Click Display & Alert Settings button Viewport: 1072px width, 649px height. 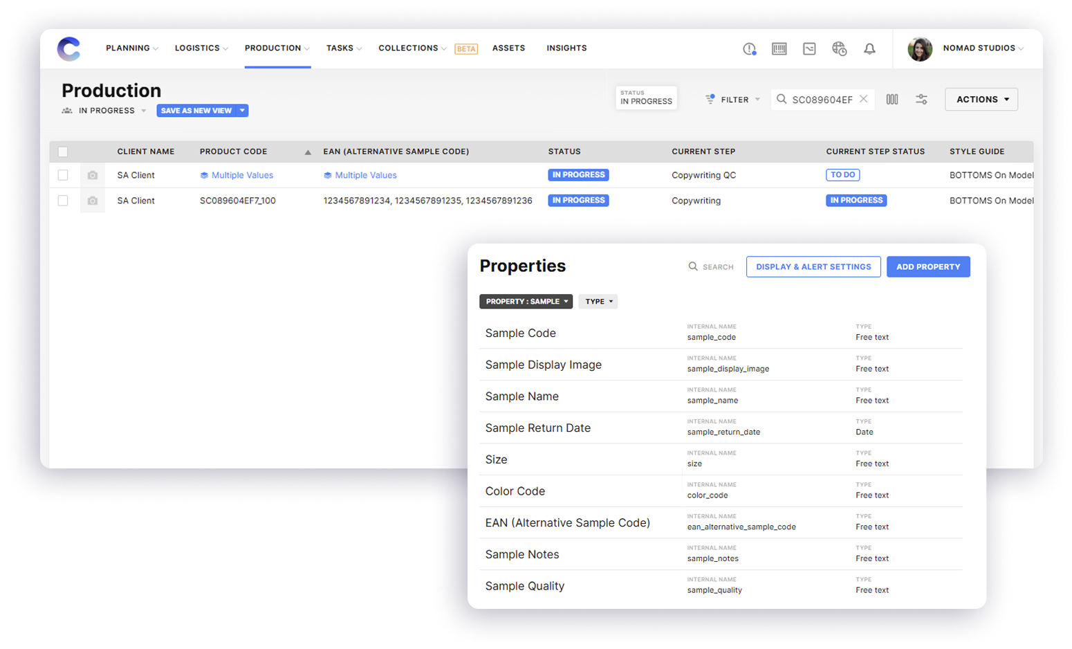pyautogui.click(x=813, y=266)
